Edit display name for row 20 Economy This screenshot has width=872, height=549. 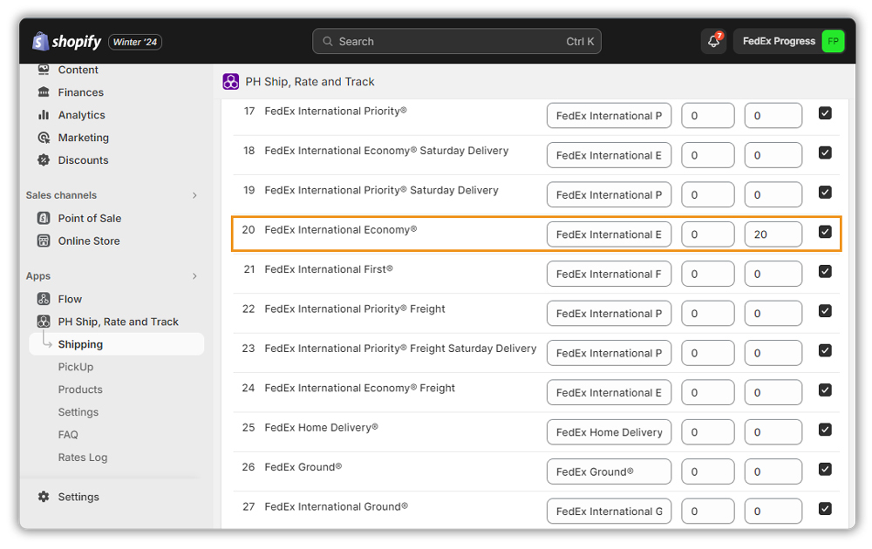609,234
